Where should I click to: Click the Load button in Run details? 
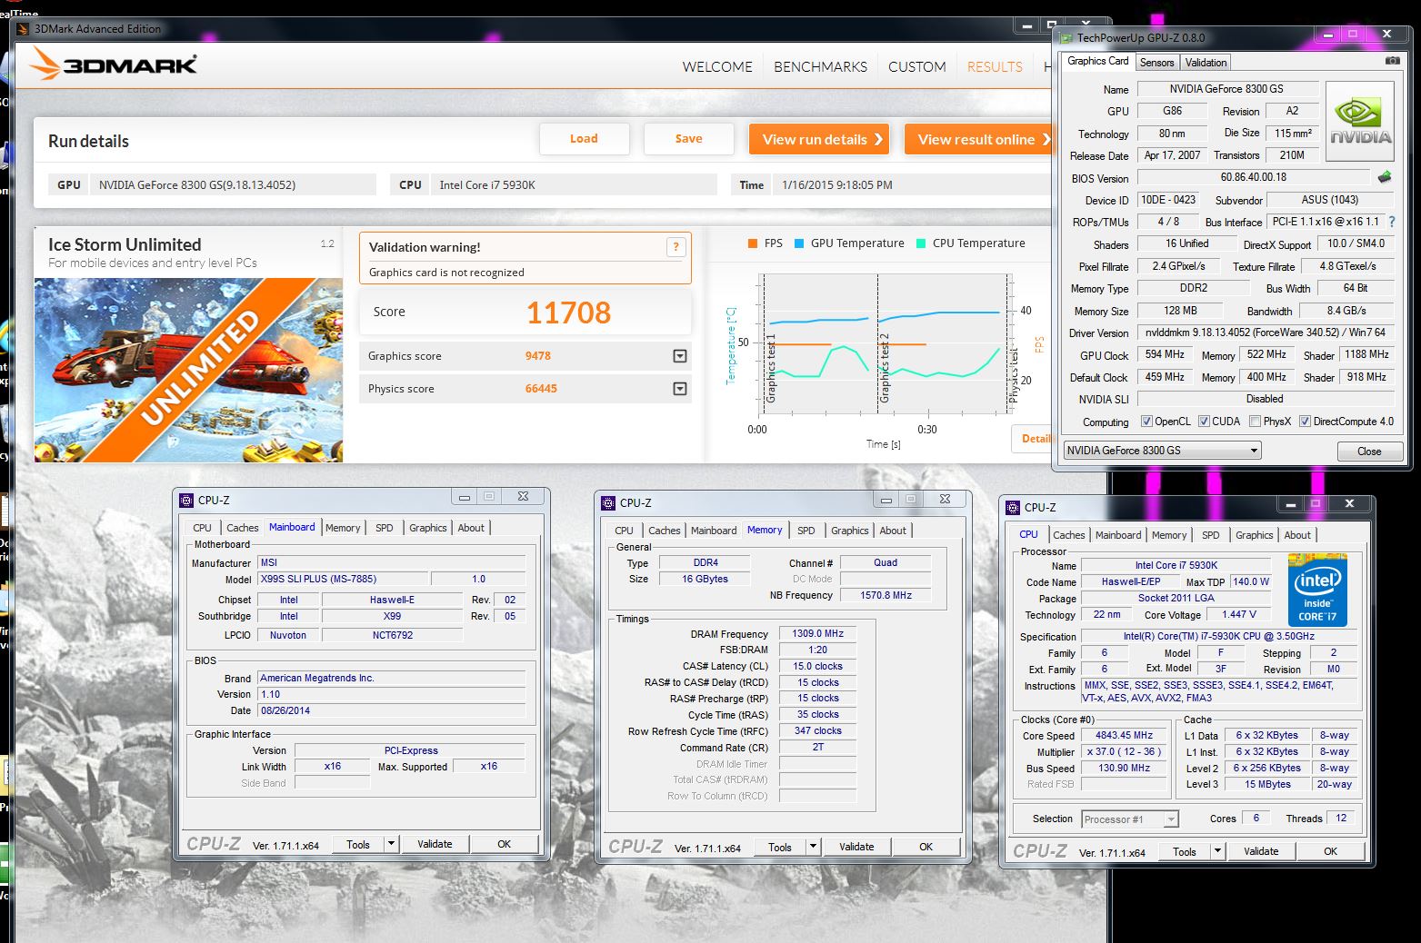point(584,139)
